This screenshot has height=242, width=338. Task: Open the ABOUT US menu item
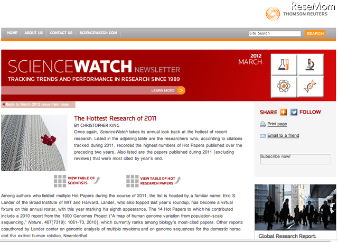tap(34, 33)
